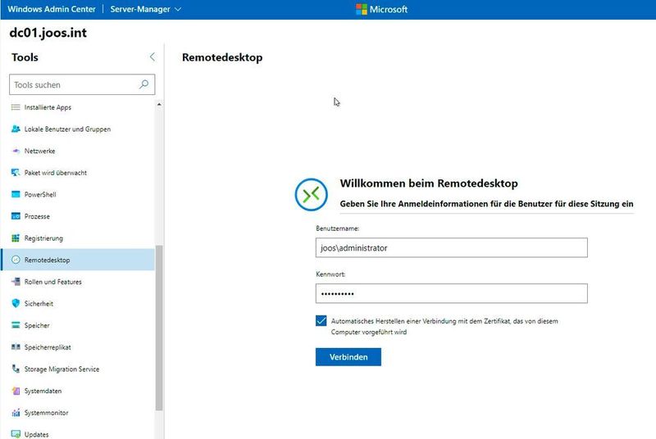This screenshot has width=656, height=439.
Task: Click the Systemdaten icon
Action: coord(16,391)
